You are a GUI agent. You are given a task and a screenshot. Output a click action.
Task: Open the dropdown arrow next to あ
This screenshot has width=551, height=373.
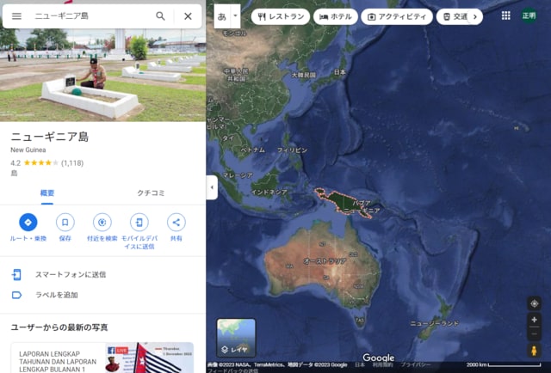(235, 16)
